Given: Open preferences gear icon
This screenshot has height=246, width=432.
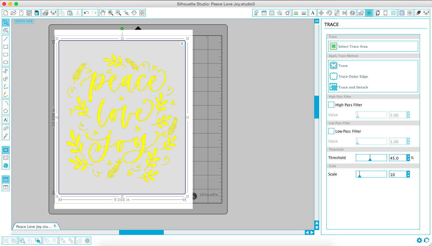Looking at the screenshot, I should 419,240.
